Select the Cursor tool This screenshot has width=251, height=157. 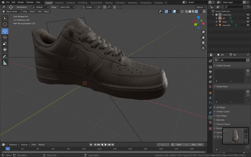click(5, 24)
